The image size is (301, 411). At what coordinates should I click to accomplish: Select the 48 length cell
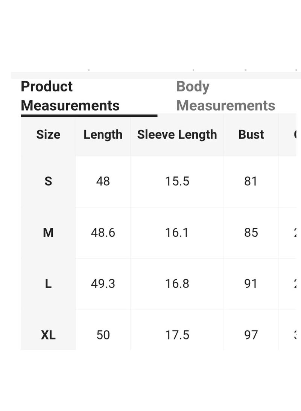pos(103,181)
